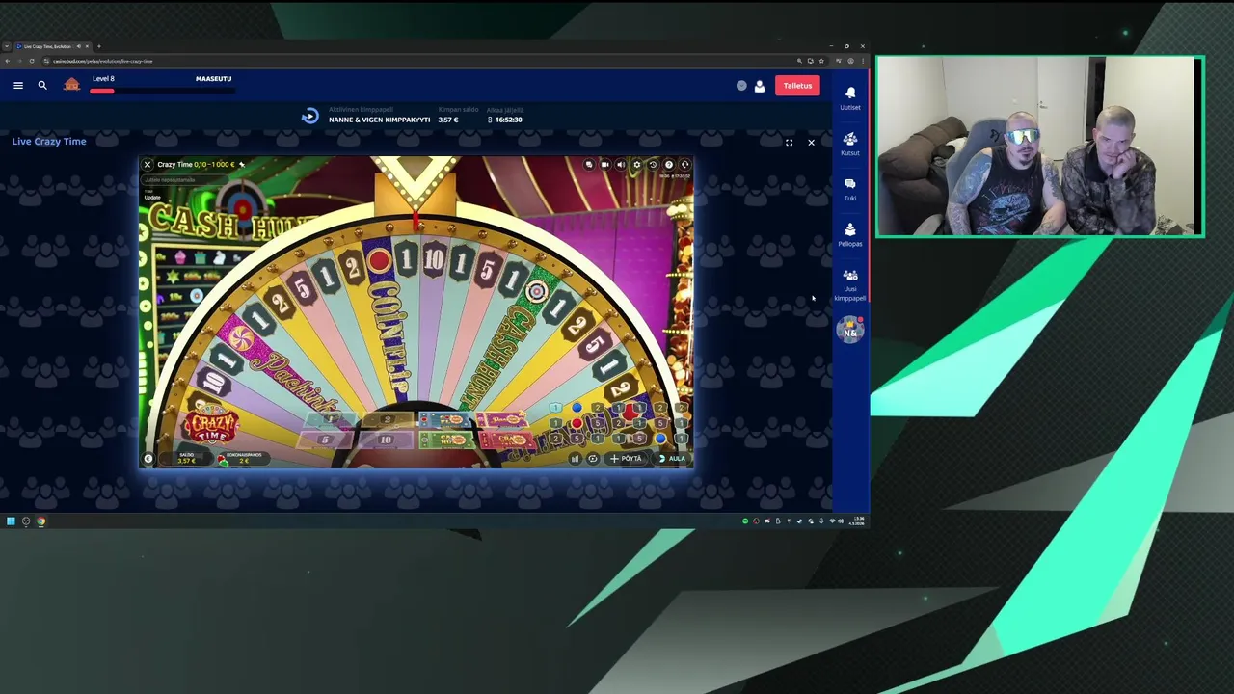Screen dimensions: 1234x694
Task: Open the game help question icon
Action: pyautogui.click(x=669, y=165)
